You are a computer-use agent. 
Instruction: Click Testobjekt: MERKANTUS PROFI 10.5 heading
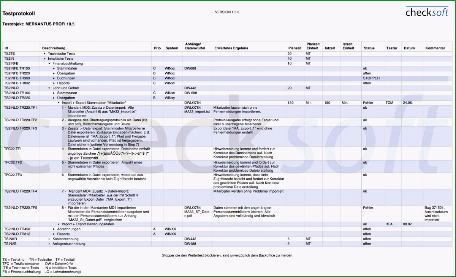[38, 24]
